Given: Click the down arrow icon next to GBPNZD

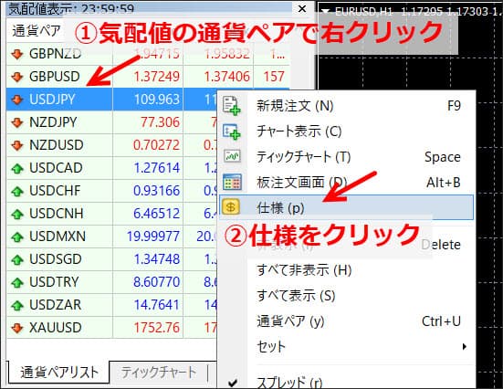Looking at the screenshot, I should (x=17, y=54).
